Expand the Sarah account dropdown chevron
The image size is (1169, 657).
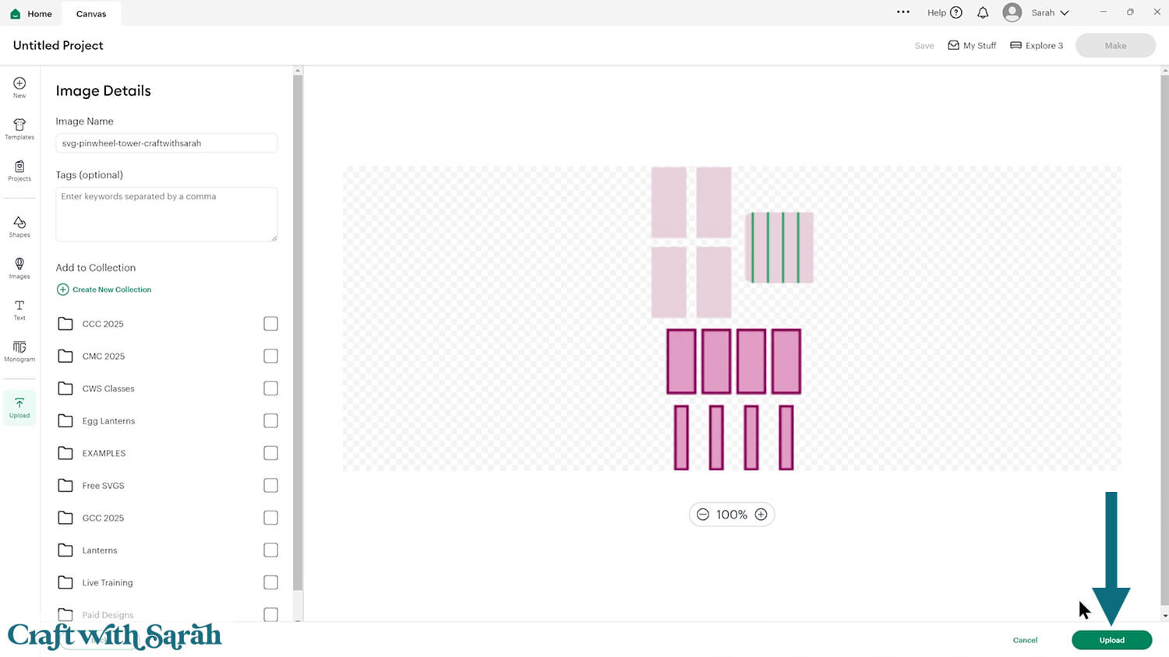[x=1064, y=12]
